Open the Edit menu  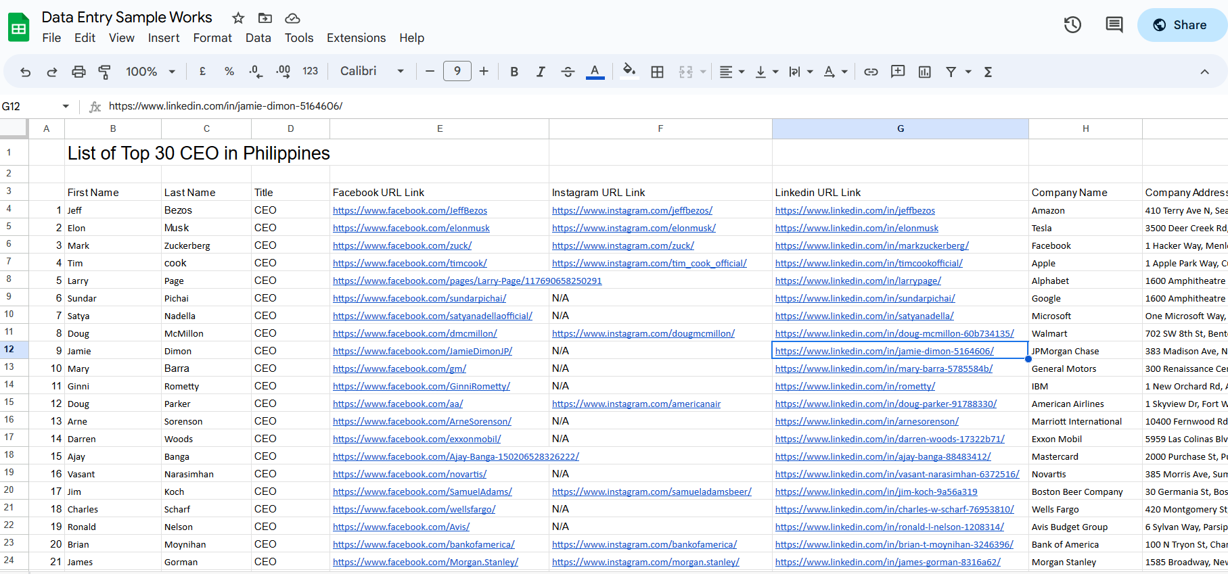coord(85,38)
